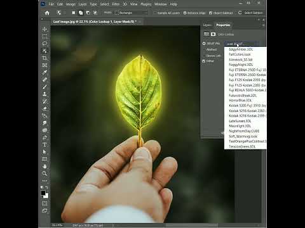The image size is (305, 228).
Task: Select the Device Link radio button
Action: (x=204, y=56)
